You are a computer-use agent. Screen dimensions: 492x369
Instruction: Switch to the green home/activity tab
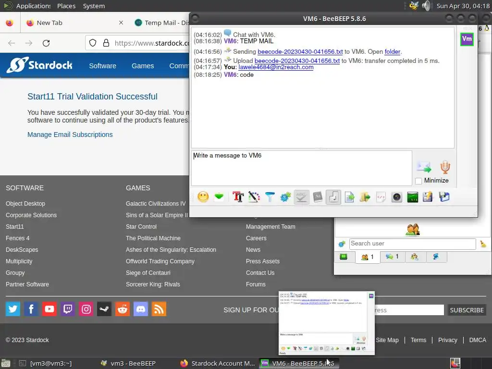point(344,257)
